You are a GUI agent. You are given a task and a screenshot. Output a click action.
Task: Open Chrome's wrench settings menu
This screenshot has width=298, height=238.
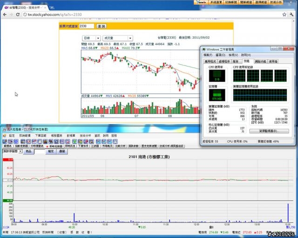tap(291, 14)
